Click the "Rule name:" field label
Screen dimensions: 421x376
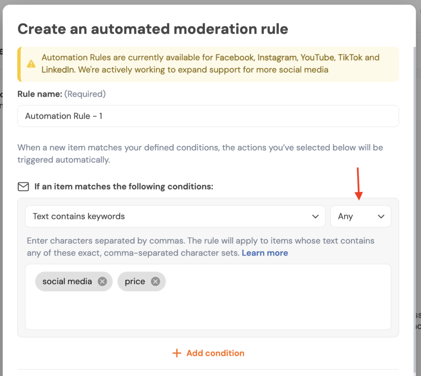click(40, 94)
